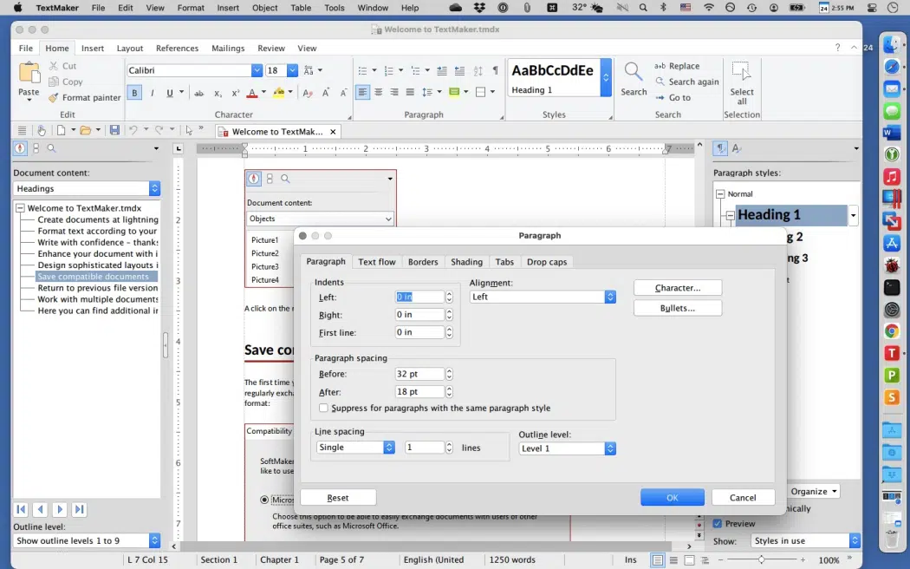Click the text highlight color icon
Image resolution: width=910 pixels, height=569 pixels.
(x=278, y=93)
